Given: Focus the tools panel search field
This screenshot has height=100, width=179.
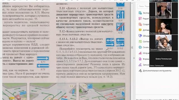Looking at the screenshot, I should [x=143, y=6].
